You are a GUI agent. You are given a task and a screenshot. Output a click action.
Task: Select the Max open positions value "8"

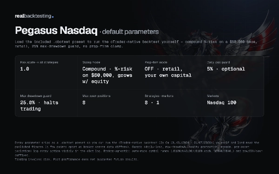click(84, 103)
